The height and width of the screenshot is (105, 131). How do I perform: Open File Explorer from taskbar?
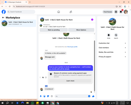pos(28,103)
